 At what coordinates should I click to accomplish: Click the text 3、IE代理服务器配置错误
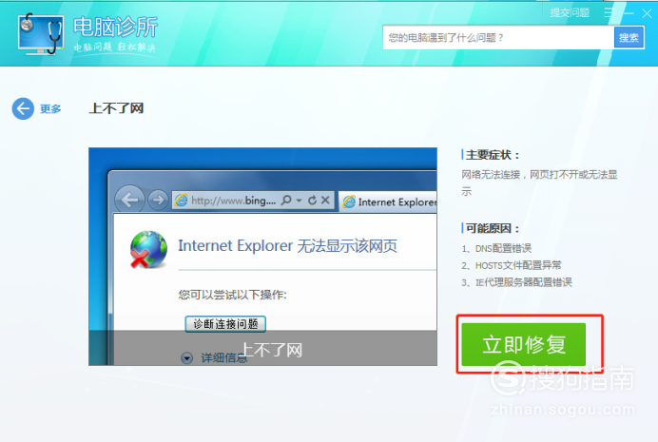click(516, 282)
